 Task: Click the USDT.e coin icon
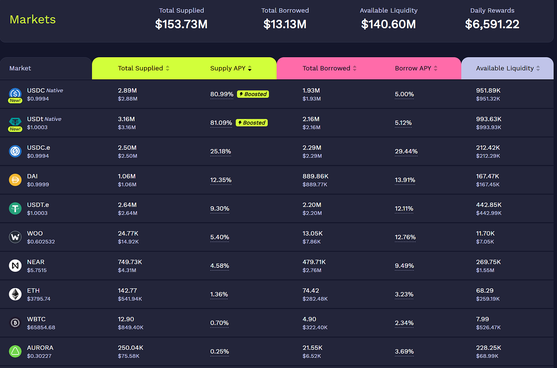[15, 208]
